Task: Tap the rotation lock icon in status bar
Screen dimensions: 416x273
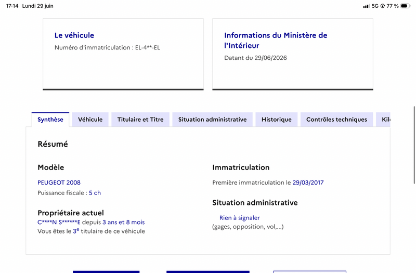Action: (x=383, y=6)
